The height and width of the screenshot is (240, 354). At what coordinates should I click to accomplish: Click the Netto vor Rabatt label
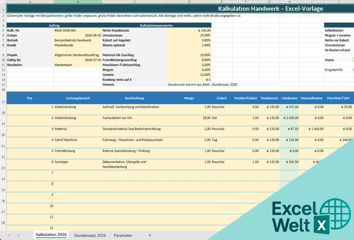(x=337, y=40)
